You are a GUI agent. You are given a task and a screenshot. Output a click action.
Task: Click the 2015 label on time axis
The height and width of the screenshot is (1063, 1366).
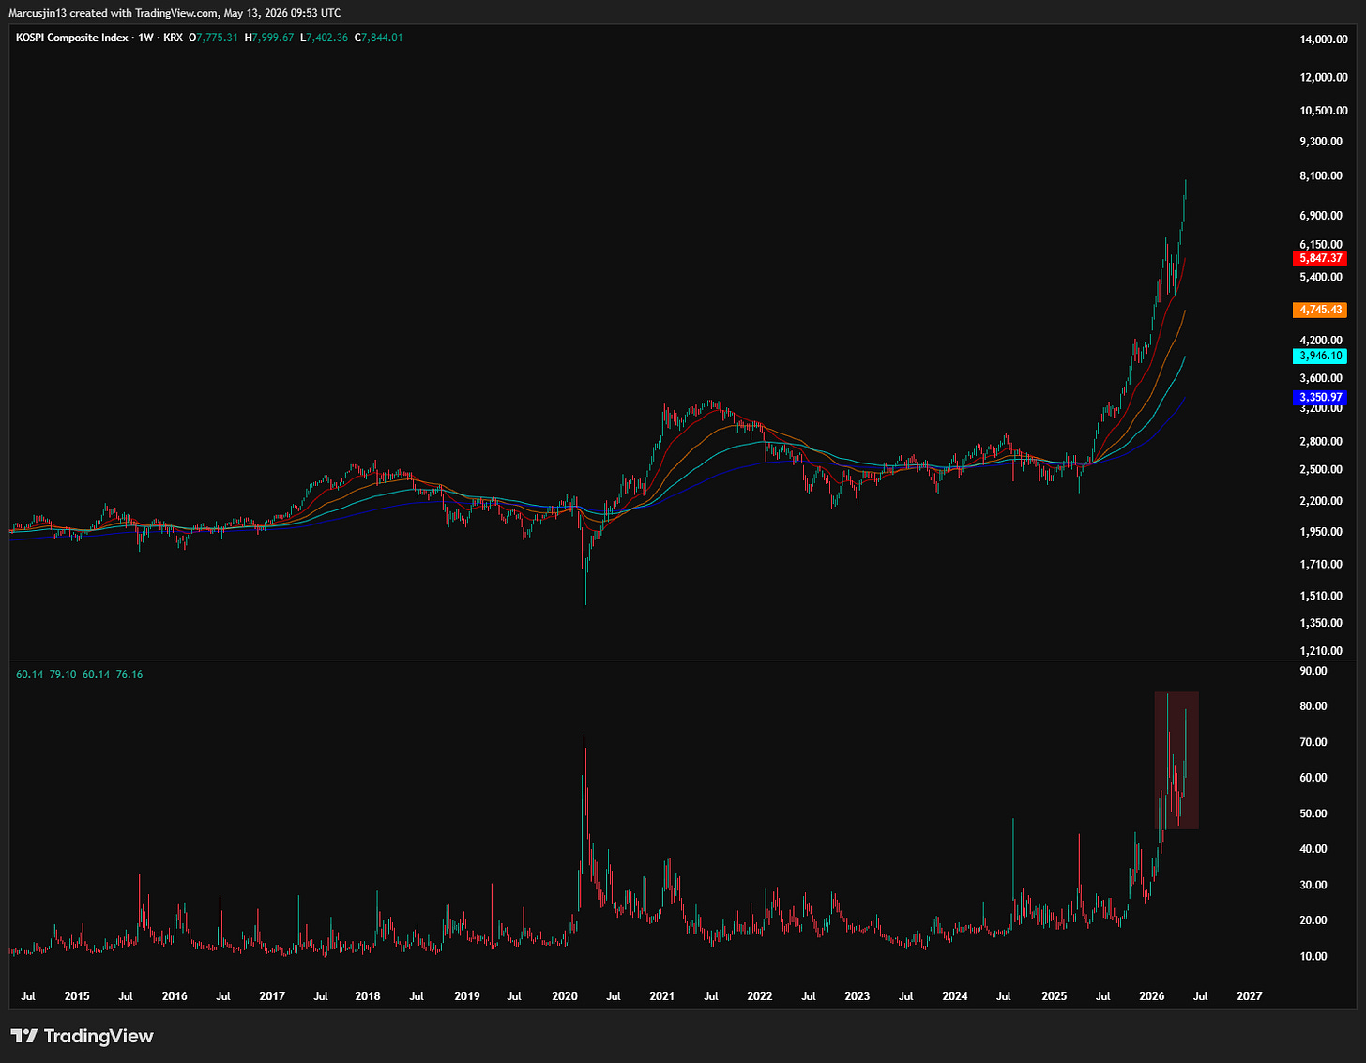(x=77, y=996)
